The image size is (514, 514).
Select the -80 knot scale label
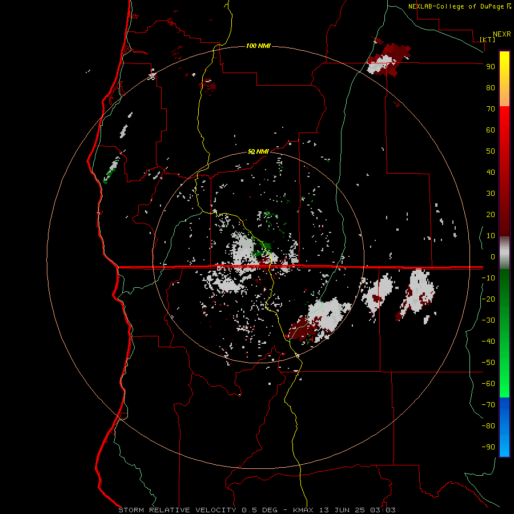pyautogui.click(x=488, y=426)
